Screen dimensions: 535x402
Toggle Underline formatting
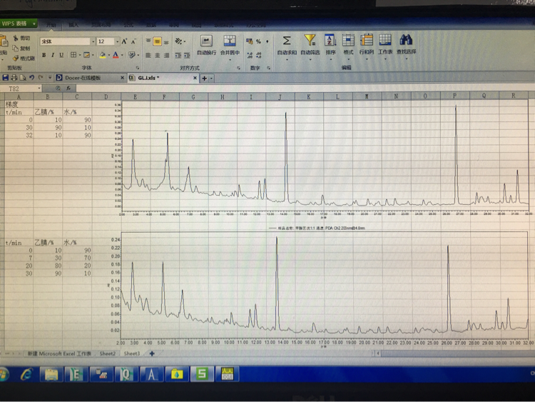click(x=61, y=55)
